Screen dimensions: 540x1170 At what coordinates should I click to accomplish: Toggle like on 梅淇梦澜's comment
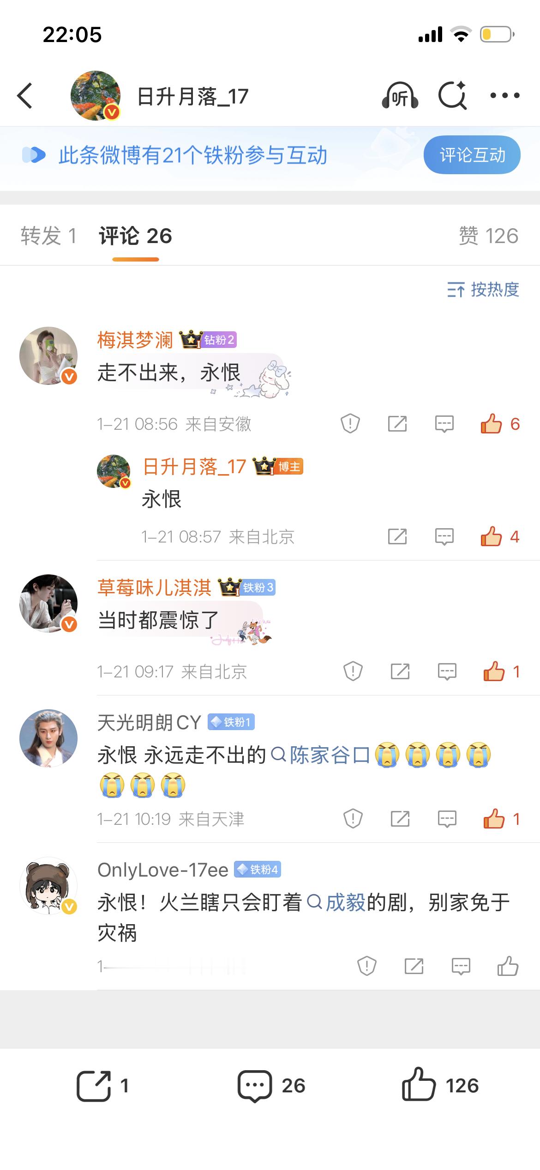click(x=500, y=423)
